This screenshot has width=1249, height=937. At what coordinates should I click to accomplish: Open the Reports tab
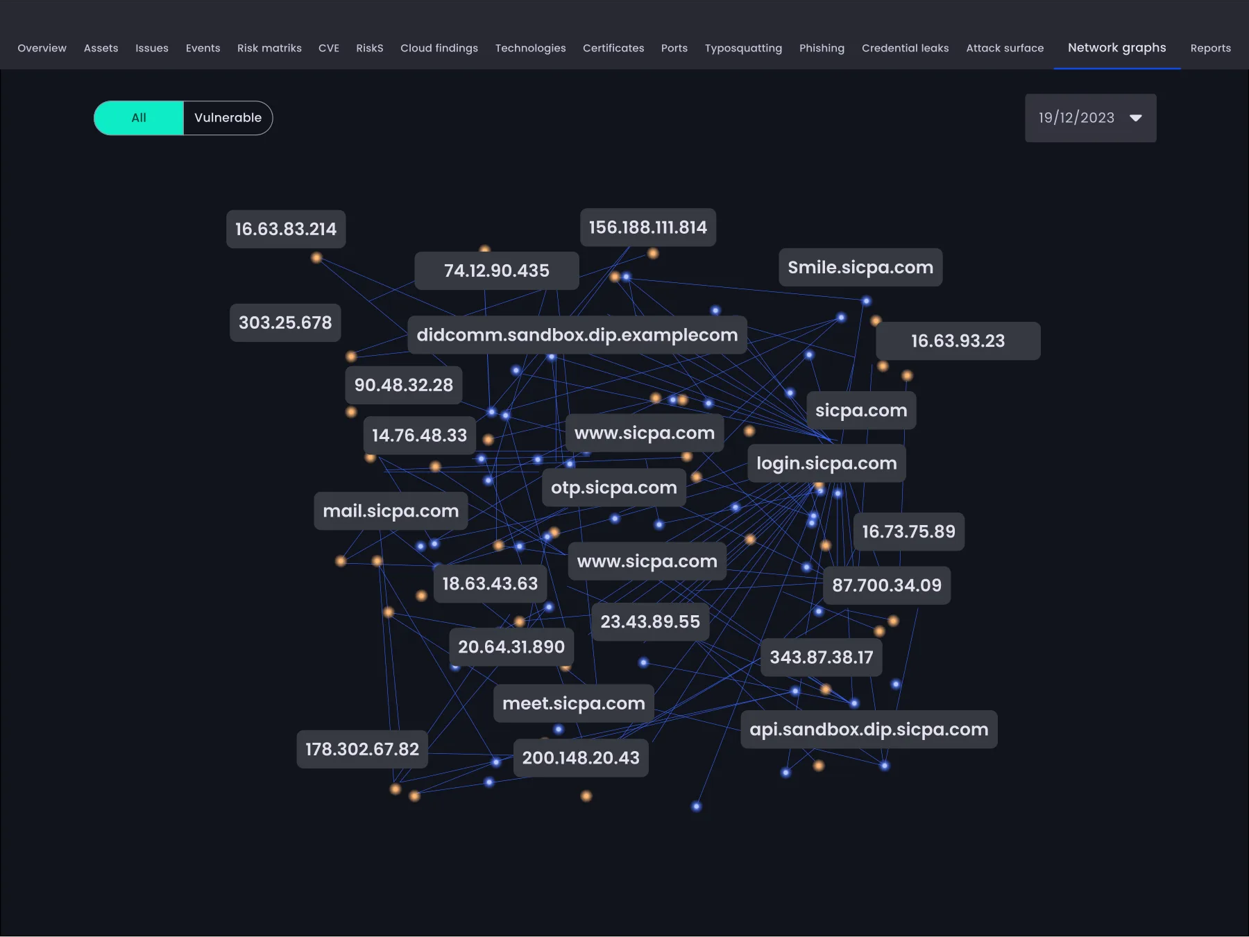coord(1210,48)
